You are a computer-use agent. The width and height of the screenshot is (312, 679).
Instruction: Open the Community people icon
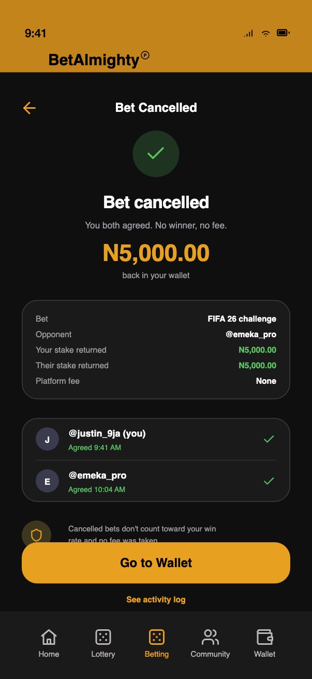(x=210, y=637)
